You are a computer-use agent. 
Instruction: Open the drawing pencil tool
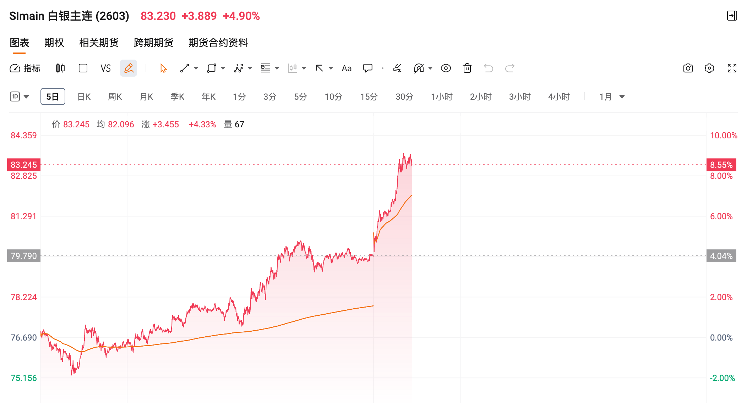point(129,68)
